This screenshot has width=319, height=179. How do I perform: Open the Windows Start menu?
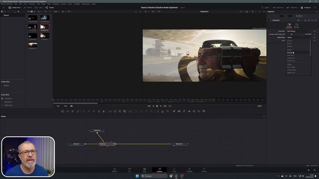(137, 176)
